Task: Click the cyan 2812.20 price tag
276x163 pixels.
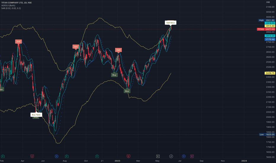Action: coord(270,36)
